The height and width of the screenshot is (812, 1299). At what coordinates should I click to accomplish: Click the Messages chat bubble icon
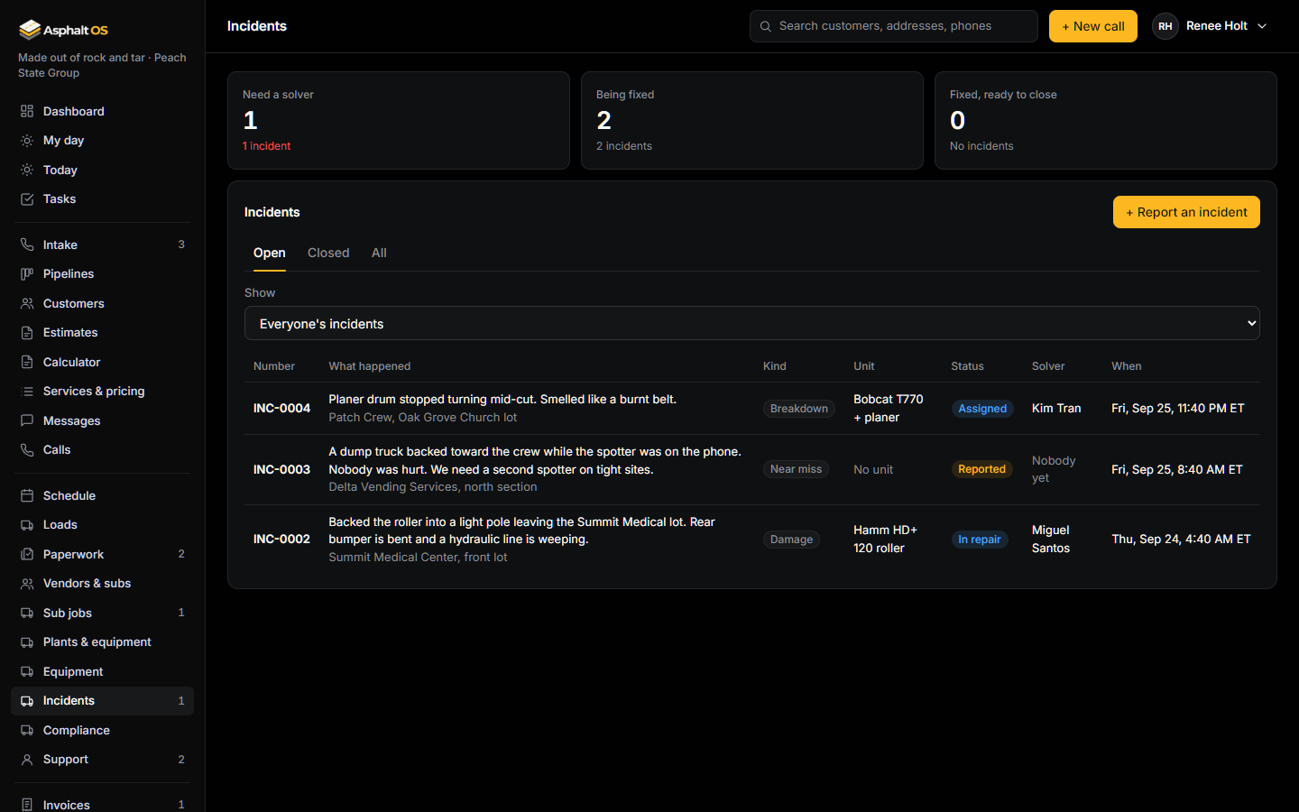pyautogui.click(x=27, y=420)
